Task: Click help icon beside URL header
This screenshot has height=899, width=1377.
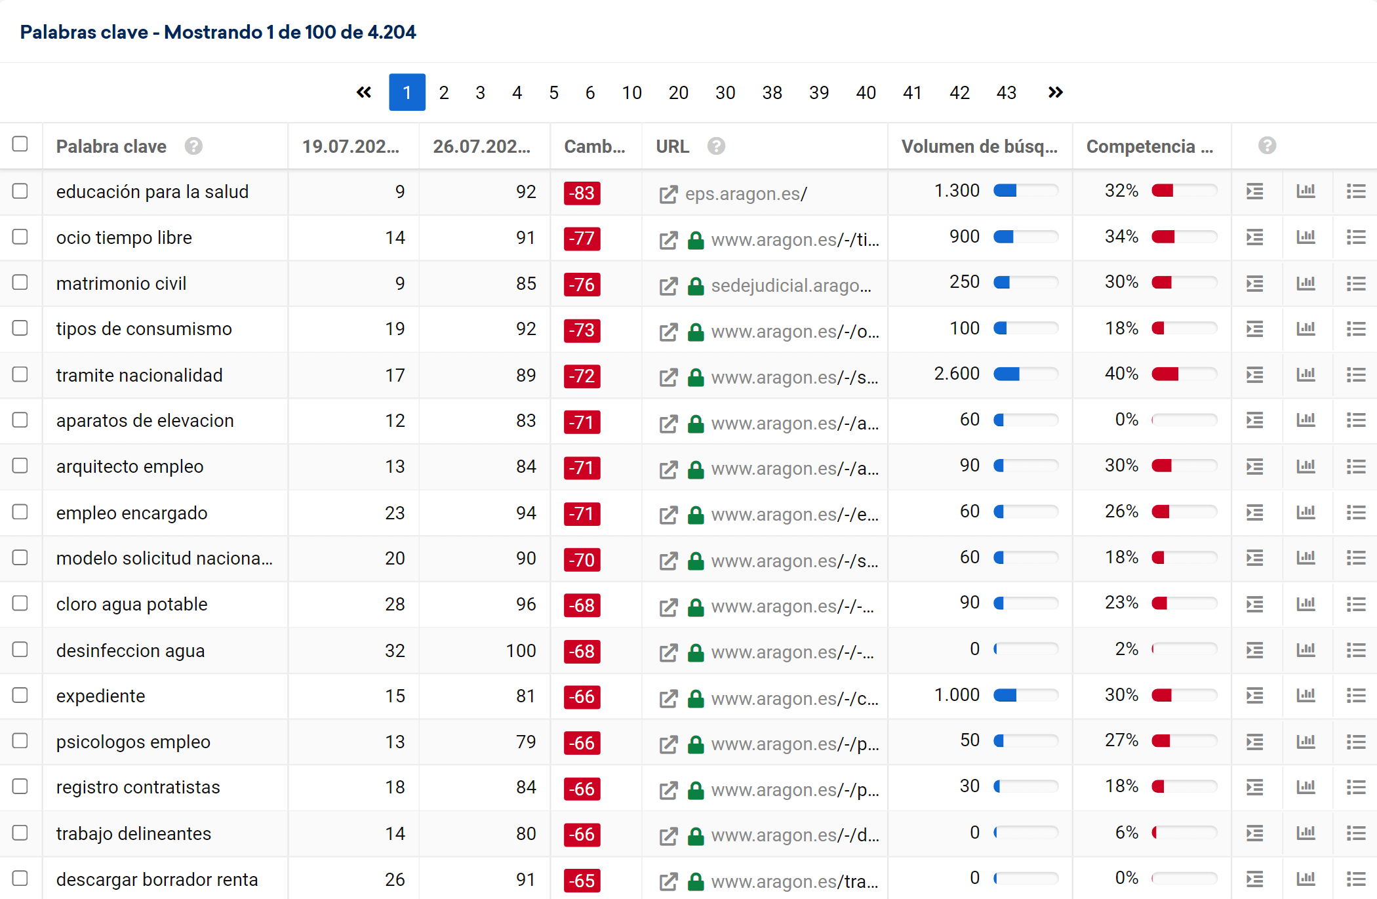Action: (716, 146)
